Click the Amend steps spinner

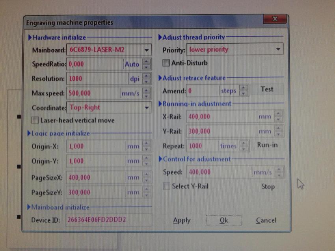[x=244, y=91]
